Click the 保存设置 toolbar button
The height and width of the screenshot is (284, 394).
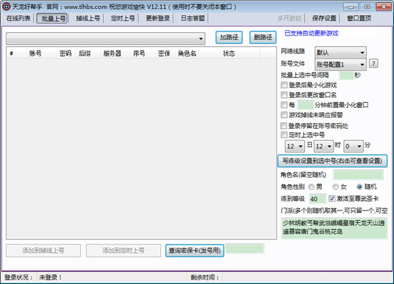tap(324, 18)
